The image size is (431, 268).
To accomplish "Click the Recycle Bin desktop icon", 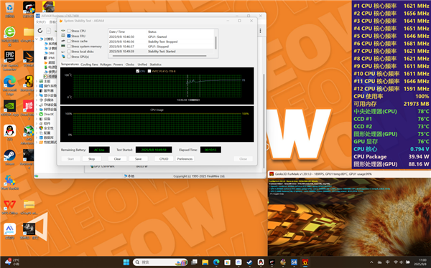I will [x=9, y=7].
